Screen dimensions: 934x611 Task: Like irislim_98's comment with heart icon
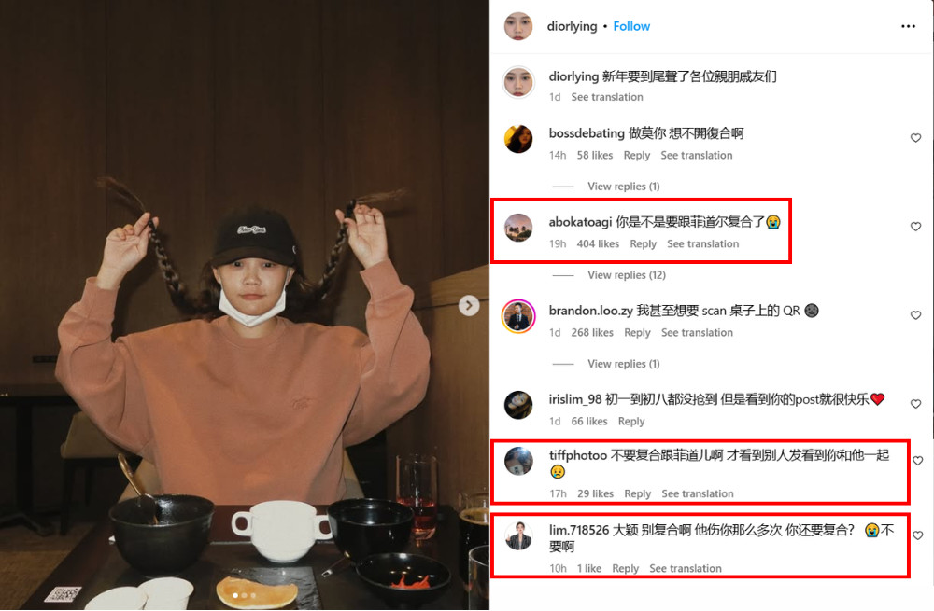coord(915,404)
